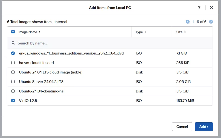Click ISO type in ha-vm-cloudinit-seed row
This screenshot has width=221, height=138.
coord(139,63)
